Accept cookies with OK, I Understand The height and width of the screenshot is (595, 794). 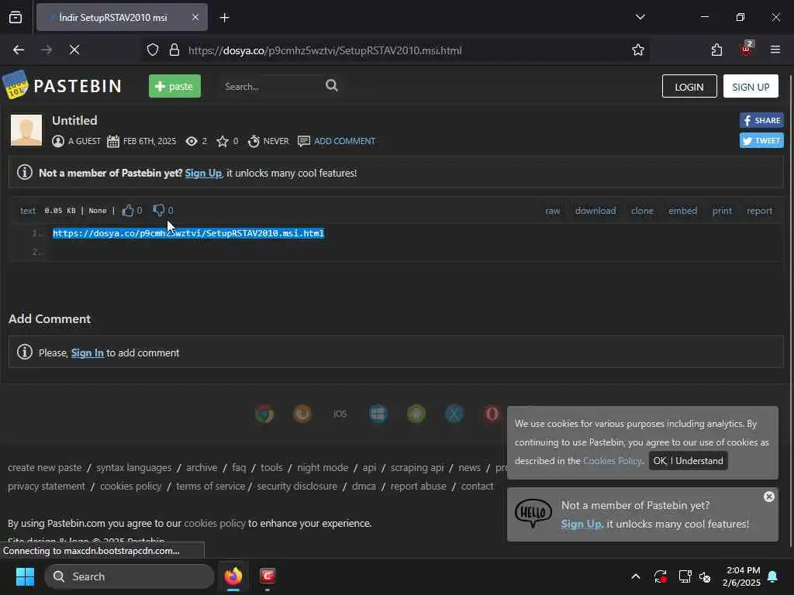click(688, 461)
